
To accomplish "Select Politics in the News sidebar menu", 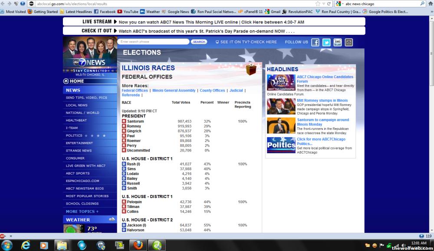I will click(x=74, y=135).
